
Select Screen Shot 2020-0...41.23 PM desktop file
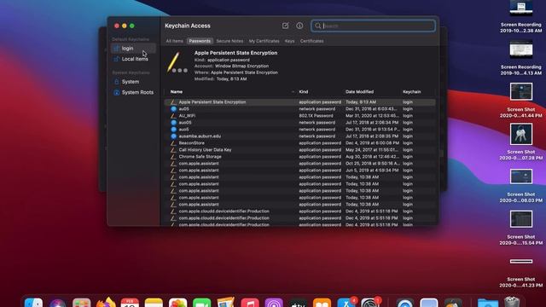tap(521, 272)
